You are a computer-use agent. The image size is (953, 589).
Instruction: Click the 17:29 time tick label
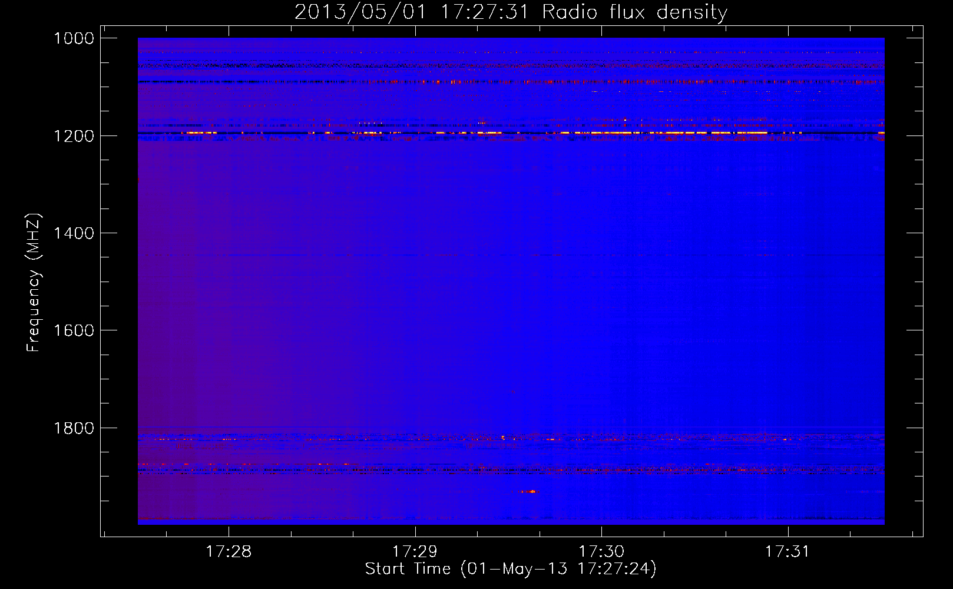tap(415, 551)
